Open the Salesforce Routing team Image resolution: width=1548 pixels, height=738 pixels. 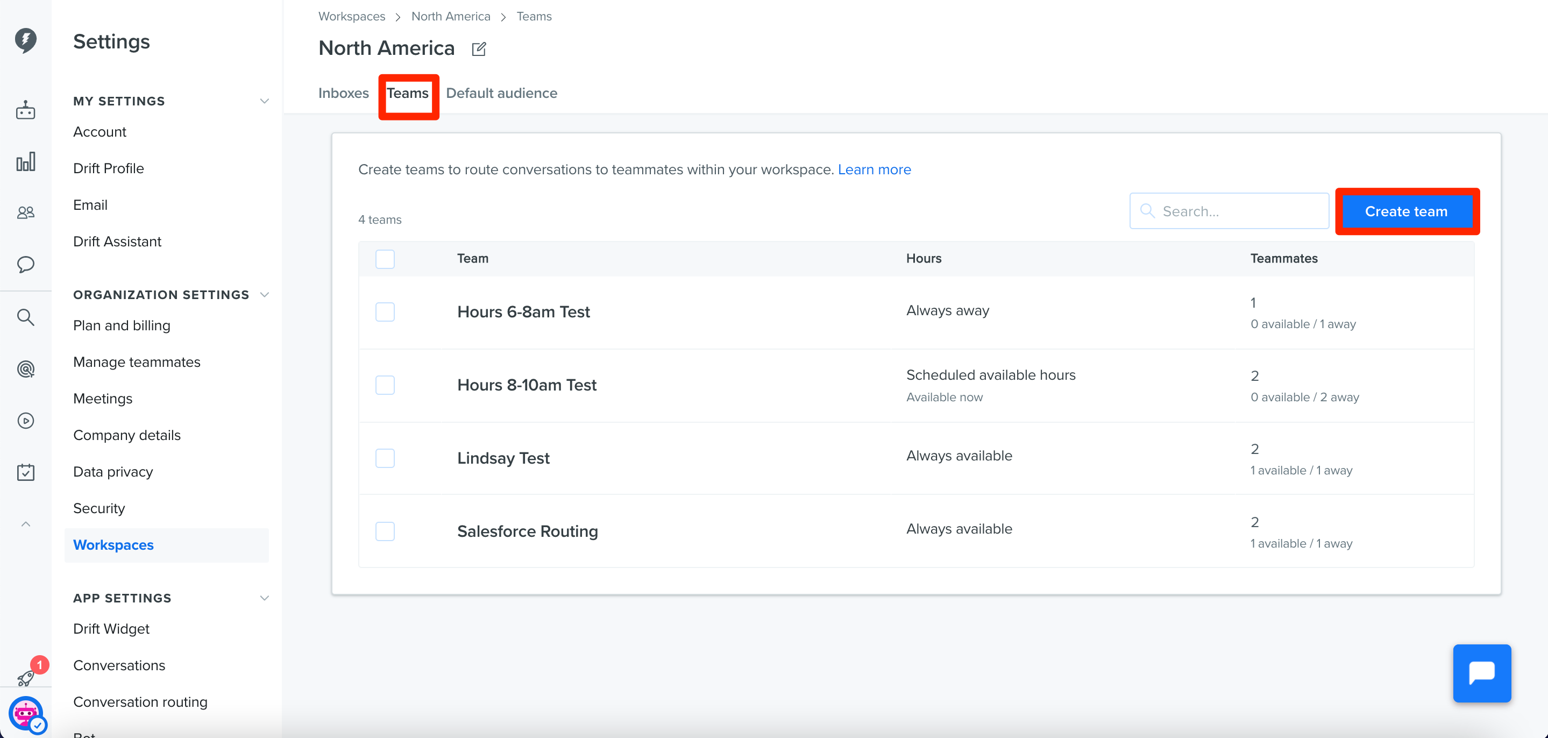pyautogui.click(x=527, y=531)
